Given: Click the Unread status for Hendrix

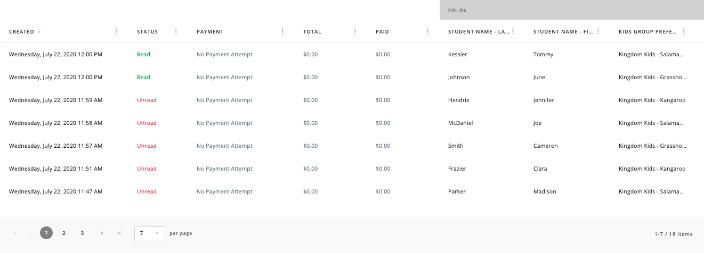Looking at the screenshot, I should point(147,100).
